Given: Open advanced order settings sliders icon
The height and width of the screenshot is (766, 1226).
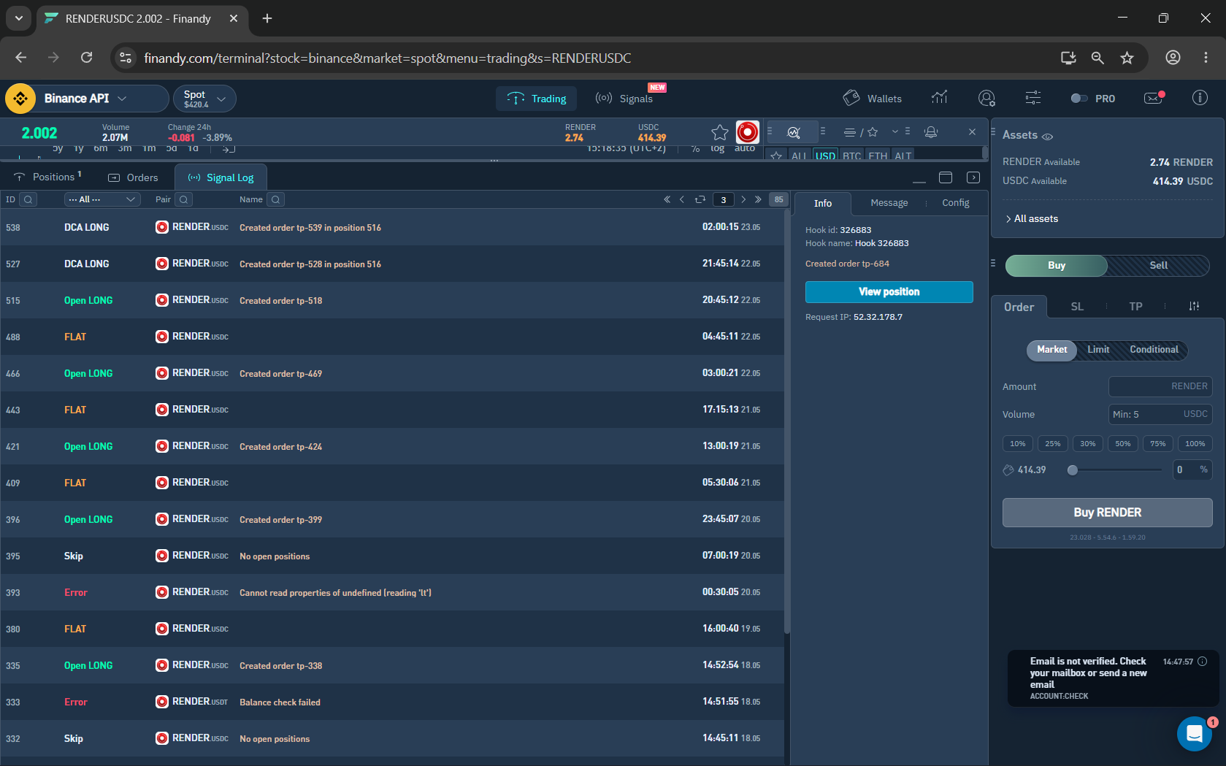Looking at the screenshot, I should pos(1194,307).
